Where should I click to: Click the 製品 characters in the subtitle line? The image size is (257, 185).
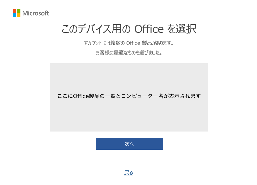(x=147, y=43)
